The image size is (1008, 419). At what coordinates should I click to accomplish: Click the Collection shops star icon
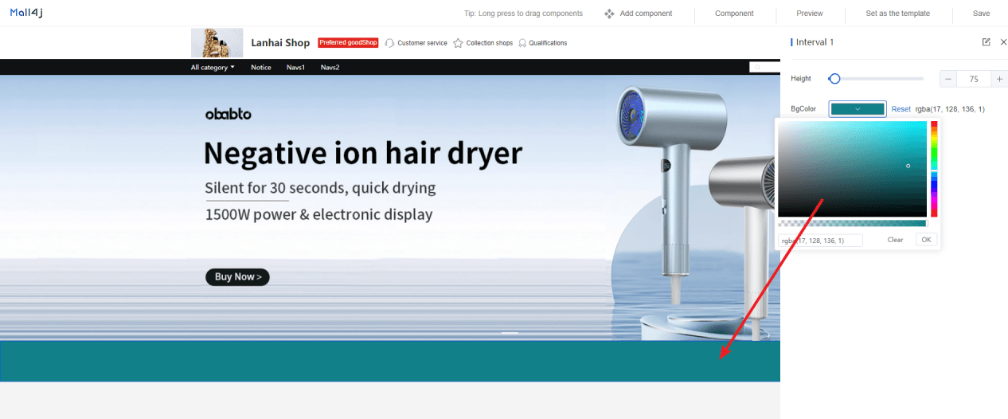[458, 43]
